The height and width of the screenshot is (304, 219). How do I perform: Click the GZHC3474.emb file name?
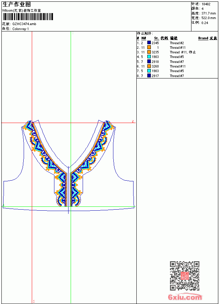coord(24,24)
